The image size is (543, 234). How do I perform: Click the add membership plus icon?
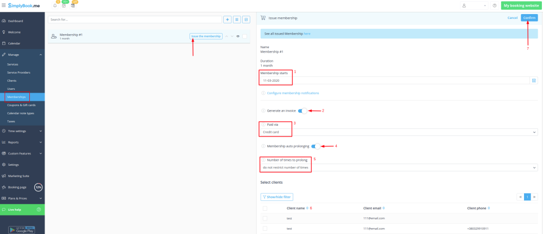point(228,19)
